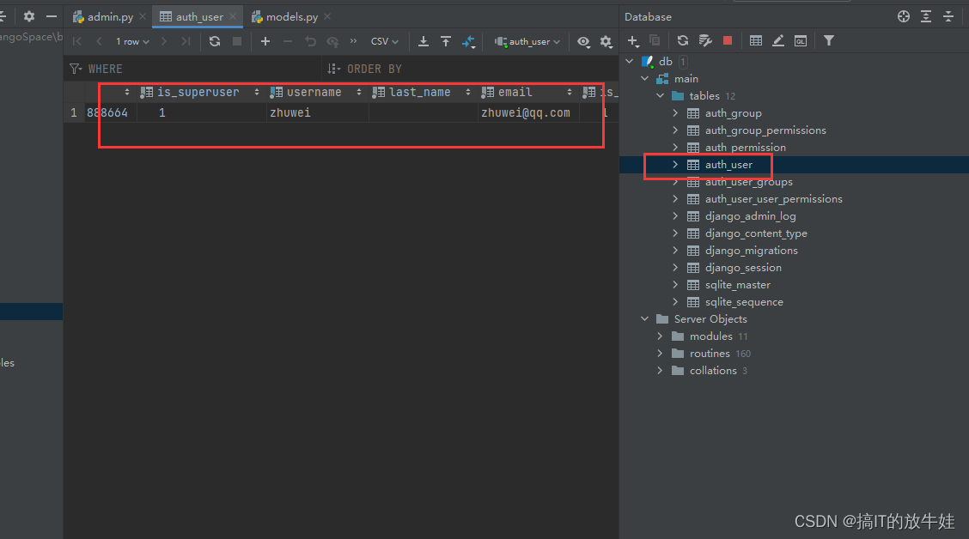Click the delete row minus icon
The image size is (969, 539).
coord(288,41)
